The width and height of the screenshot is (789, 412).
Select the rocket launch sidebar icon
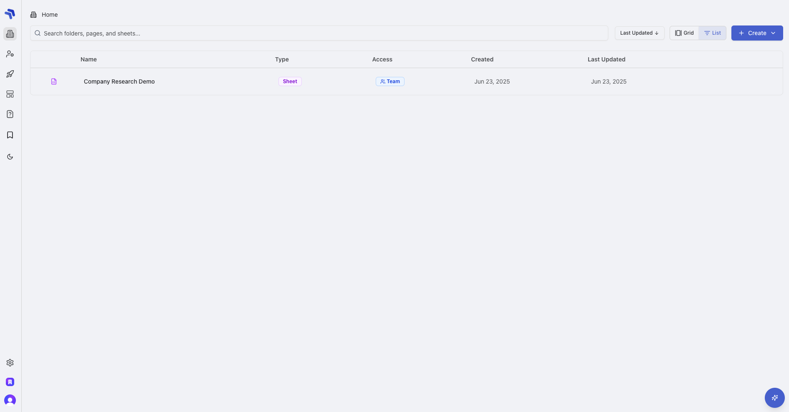point(10,74)
